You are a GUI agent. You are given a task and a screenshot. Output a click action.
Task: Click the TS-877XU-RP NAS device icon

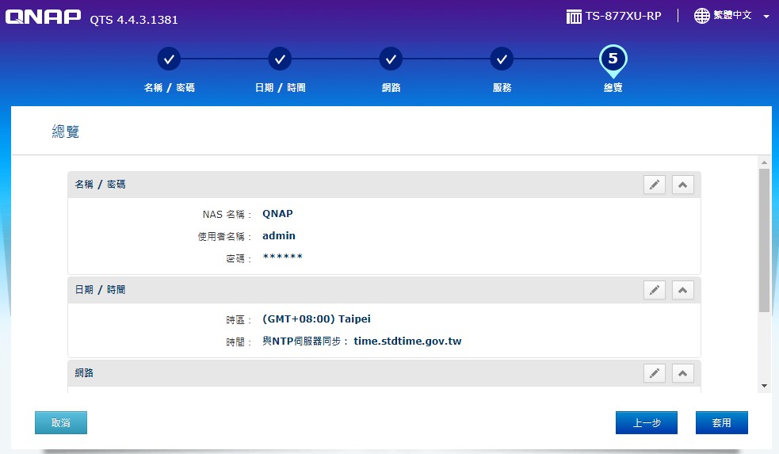574,17
